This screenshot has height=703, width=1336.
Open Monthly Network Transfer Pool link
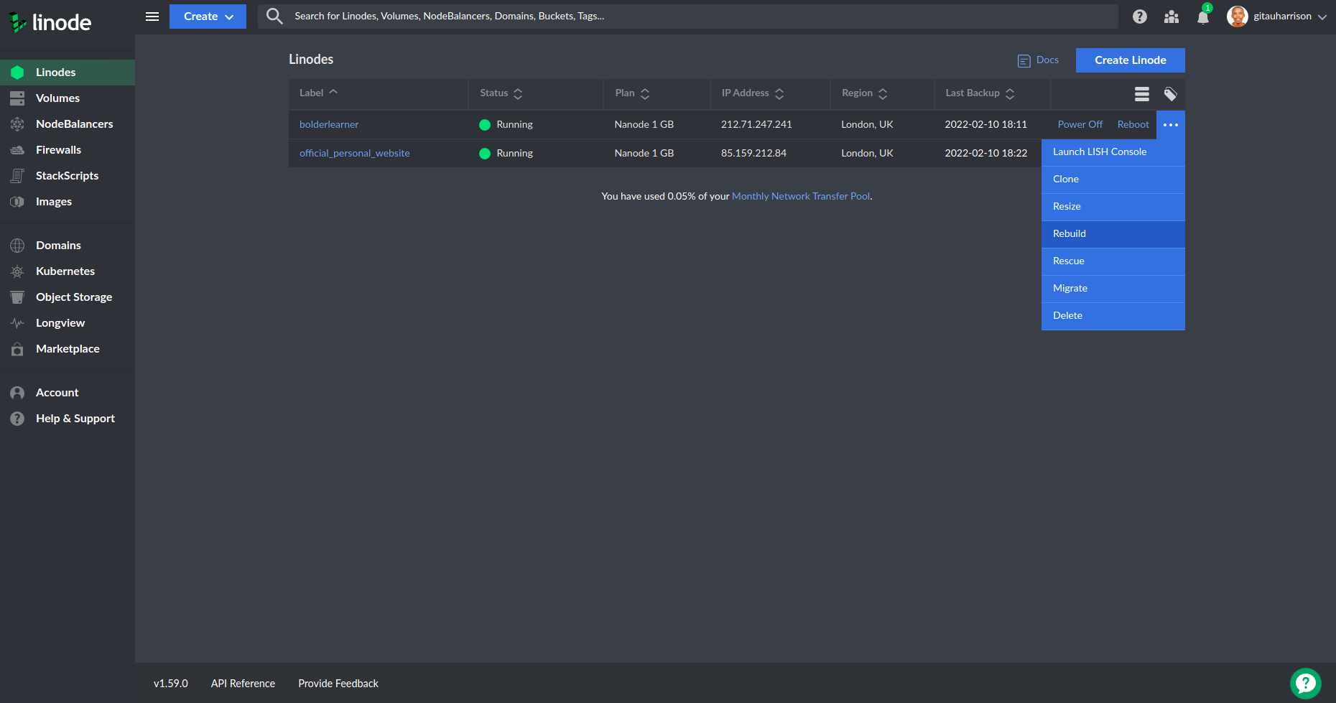click(801, 196)
